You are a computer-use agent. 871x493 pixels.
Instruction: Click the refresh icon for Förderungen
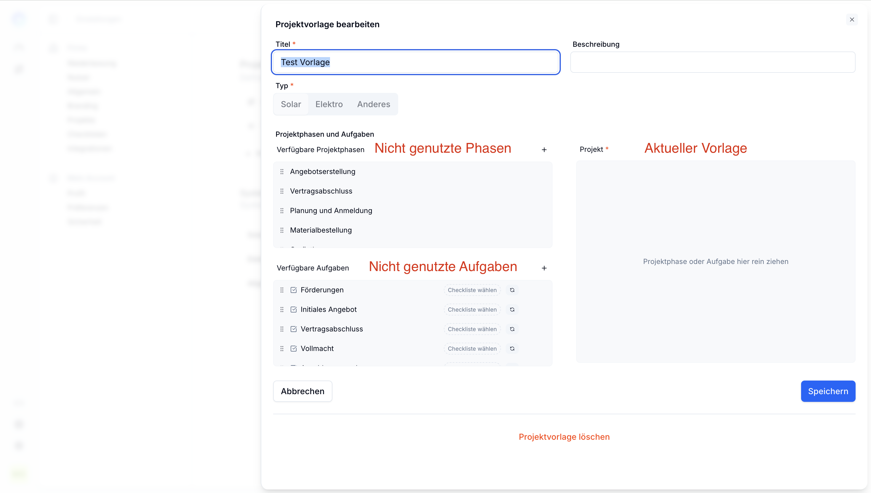[512, 290]
